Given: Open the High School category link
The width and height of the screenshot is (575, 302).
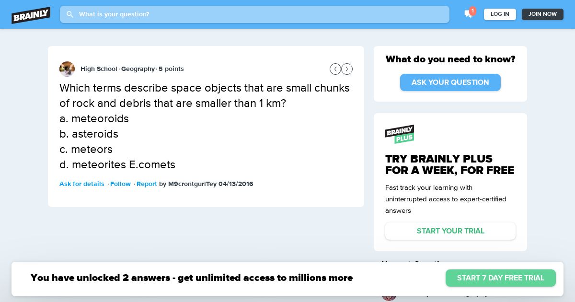Looking at the screenshot, I should [99, 69].
